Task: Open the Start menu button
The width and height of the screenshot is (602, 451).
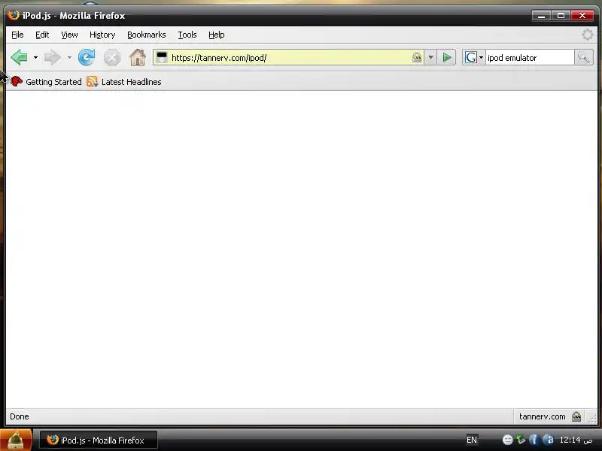Action: 16,440
